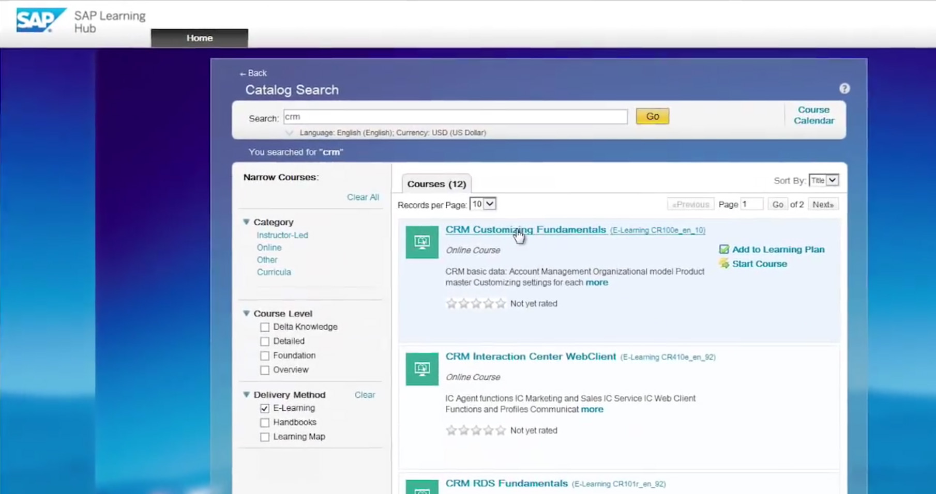
Task: Enable the Foundation course level filter
Action: tap(265, 356)
